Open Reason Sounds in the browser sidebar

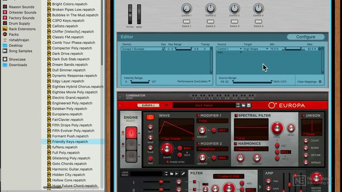pos(21,7)
